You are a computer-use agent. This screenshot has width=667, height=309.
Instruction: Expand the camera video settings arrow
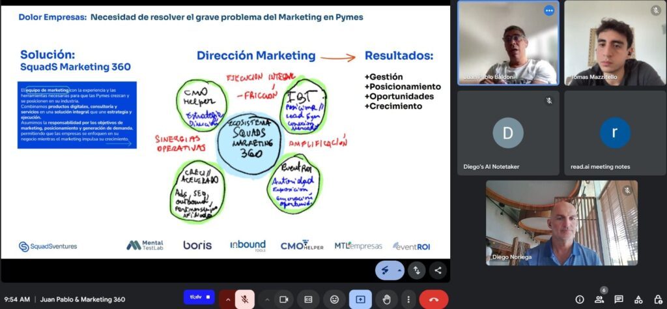[x=266, y=299]
